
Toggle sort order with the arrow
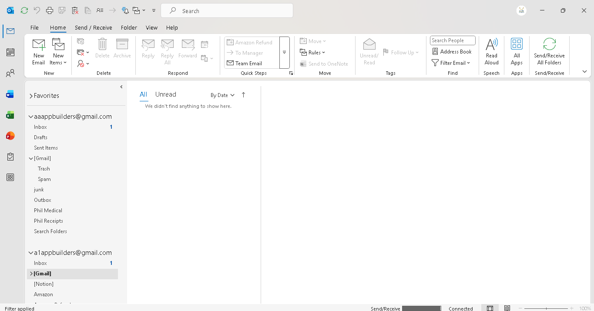pos(243,95)
